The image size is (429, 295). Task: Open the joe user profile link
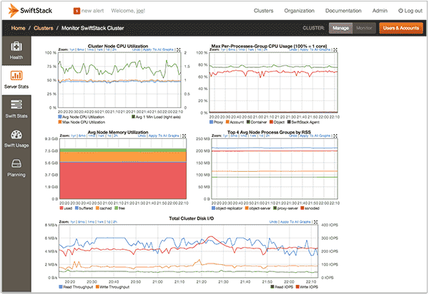[x=140, y=11]
